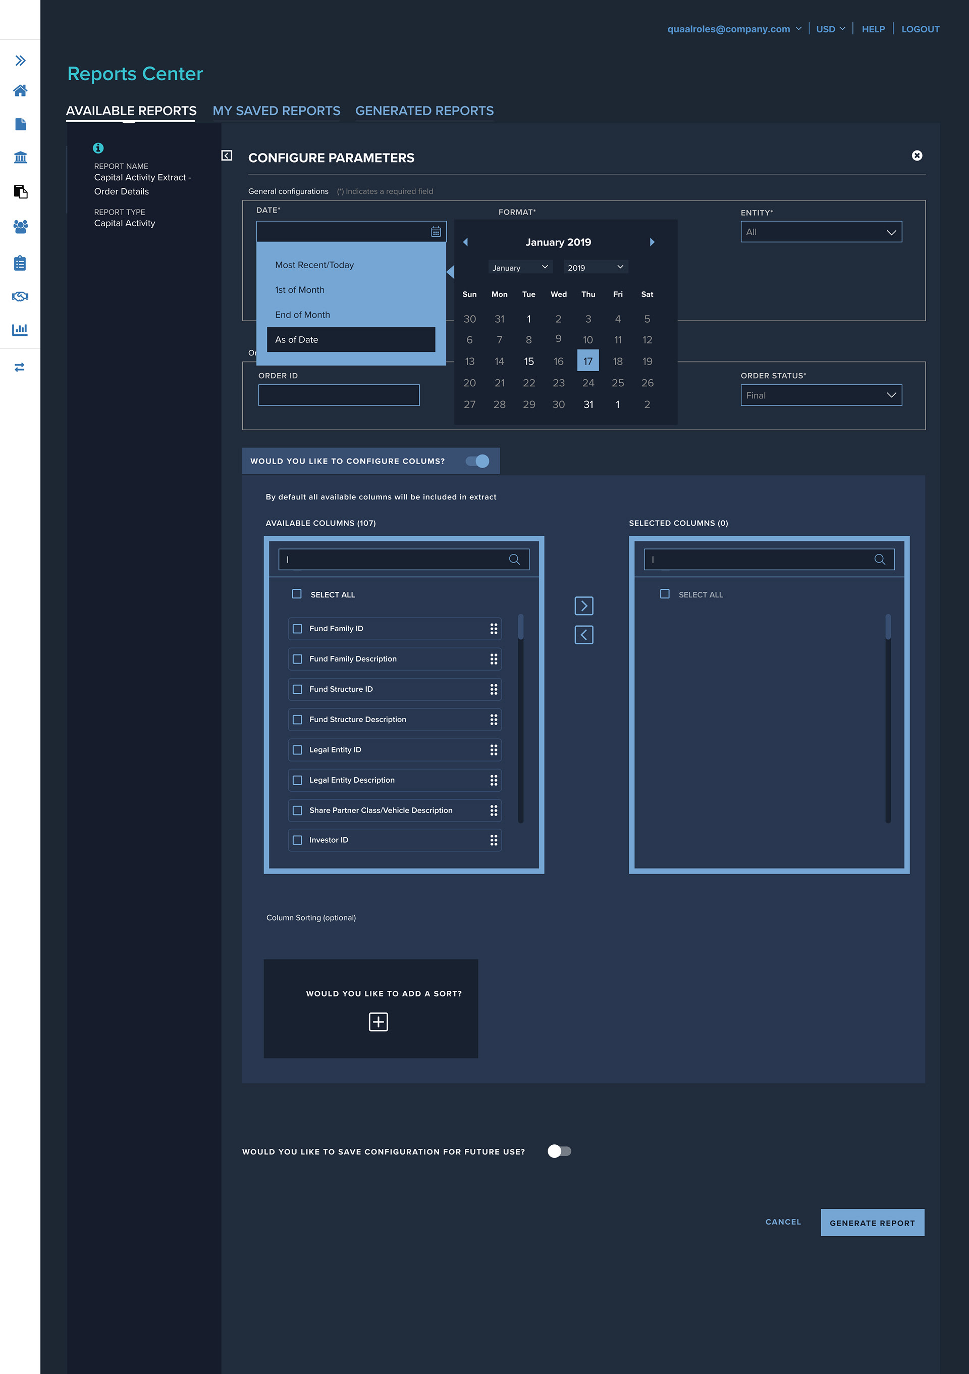Open the USD currency dropdown
Image resolution: width=969 pixels, height=1374 pixels.
click(831, 29)
